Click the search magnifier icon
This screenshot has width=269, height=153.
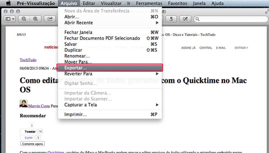click(197, 19)
